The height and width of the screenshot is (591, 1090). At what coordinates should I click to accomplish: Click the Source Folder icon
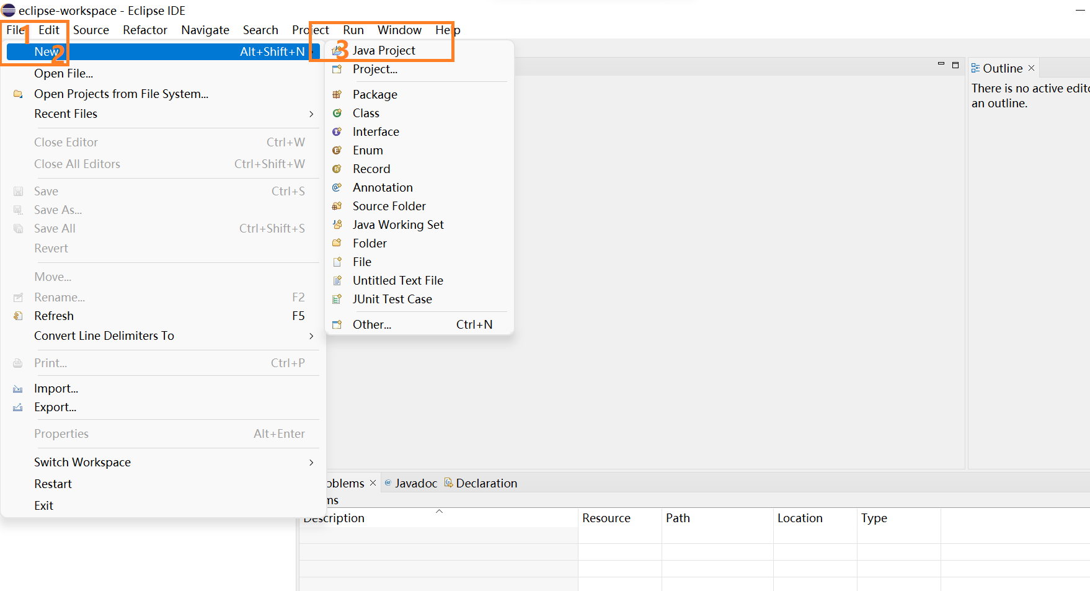coord(337,206)
